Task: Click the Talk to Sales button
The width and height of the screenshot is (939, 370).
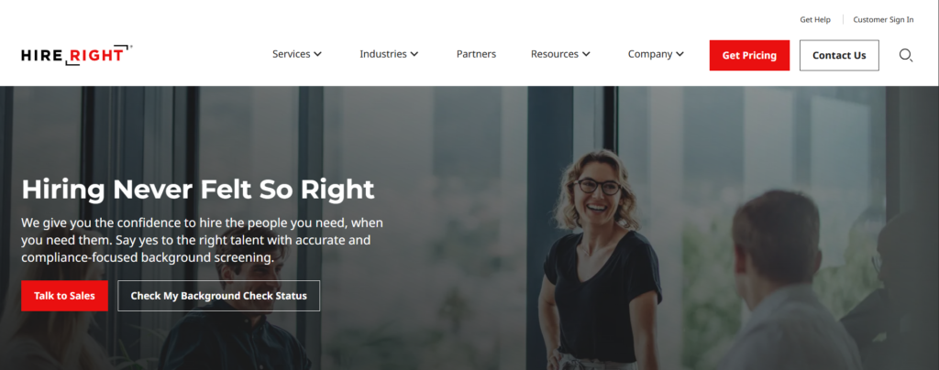Action: pos(65,296)
